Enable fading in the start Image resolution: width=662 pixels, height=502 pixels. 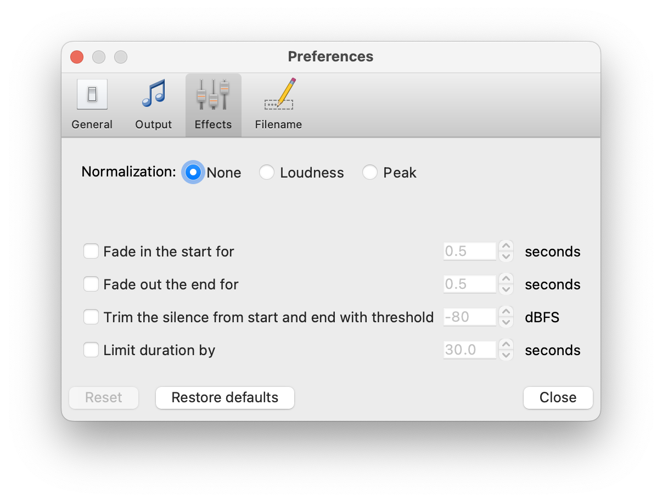[91, 251]
